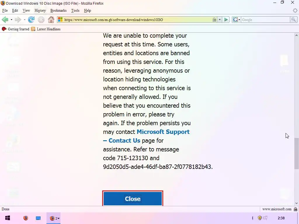
Task: Open the History menu
Action: (x=40, y=10)
